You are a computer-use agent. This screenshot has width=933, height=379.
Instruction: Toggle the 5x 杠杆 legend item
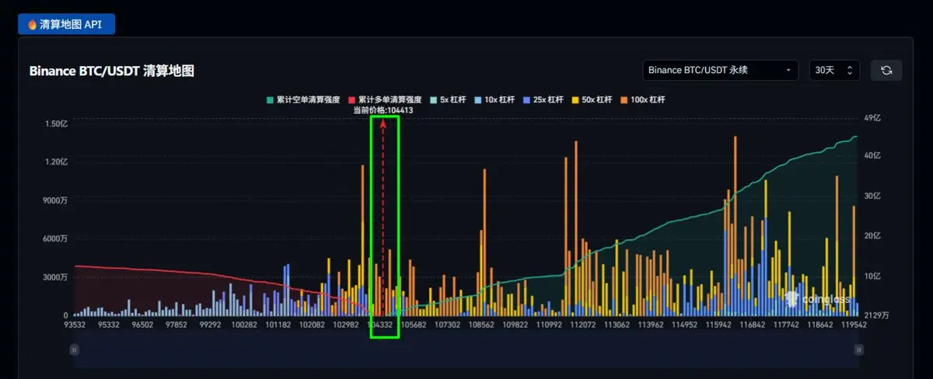point(449,99)
